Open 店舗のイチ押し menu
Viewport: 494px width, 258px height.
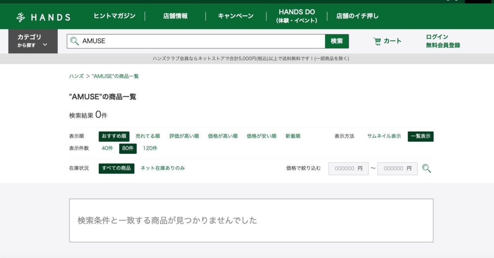click(357, 16)
